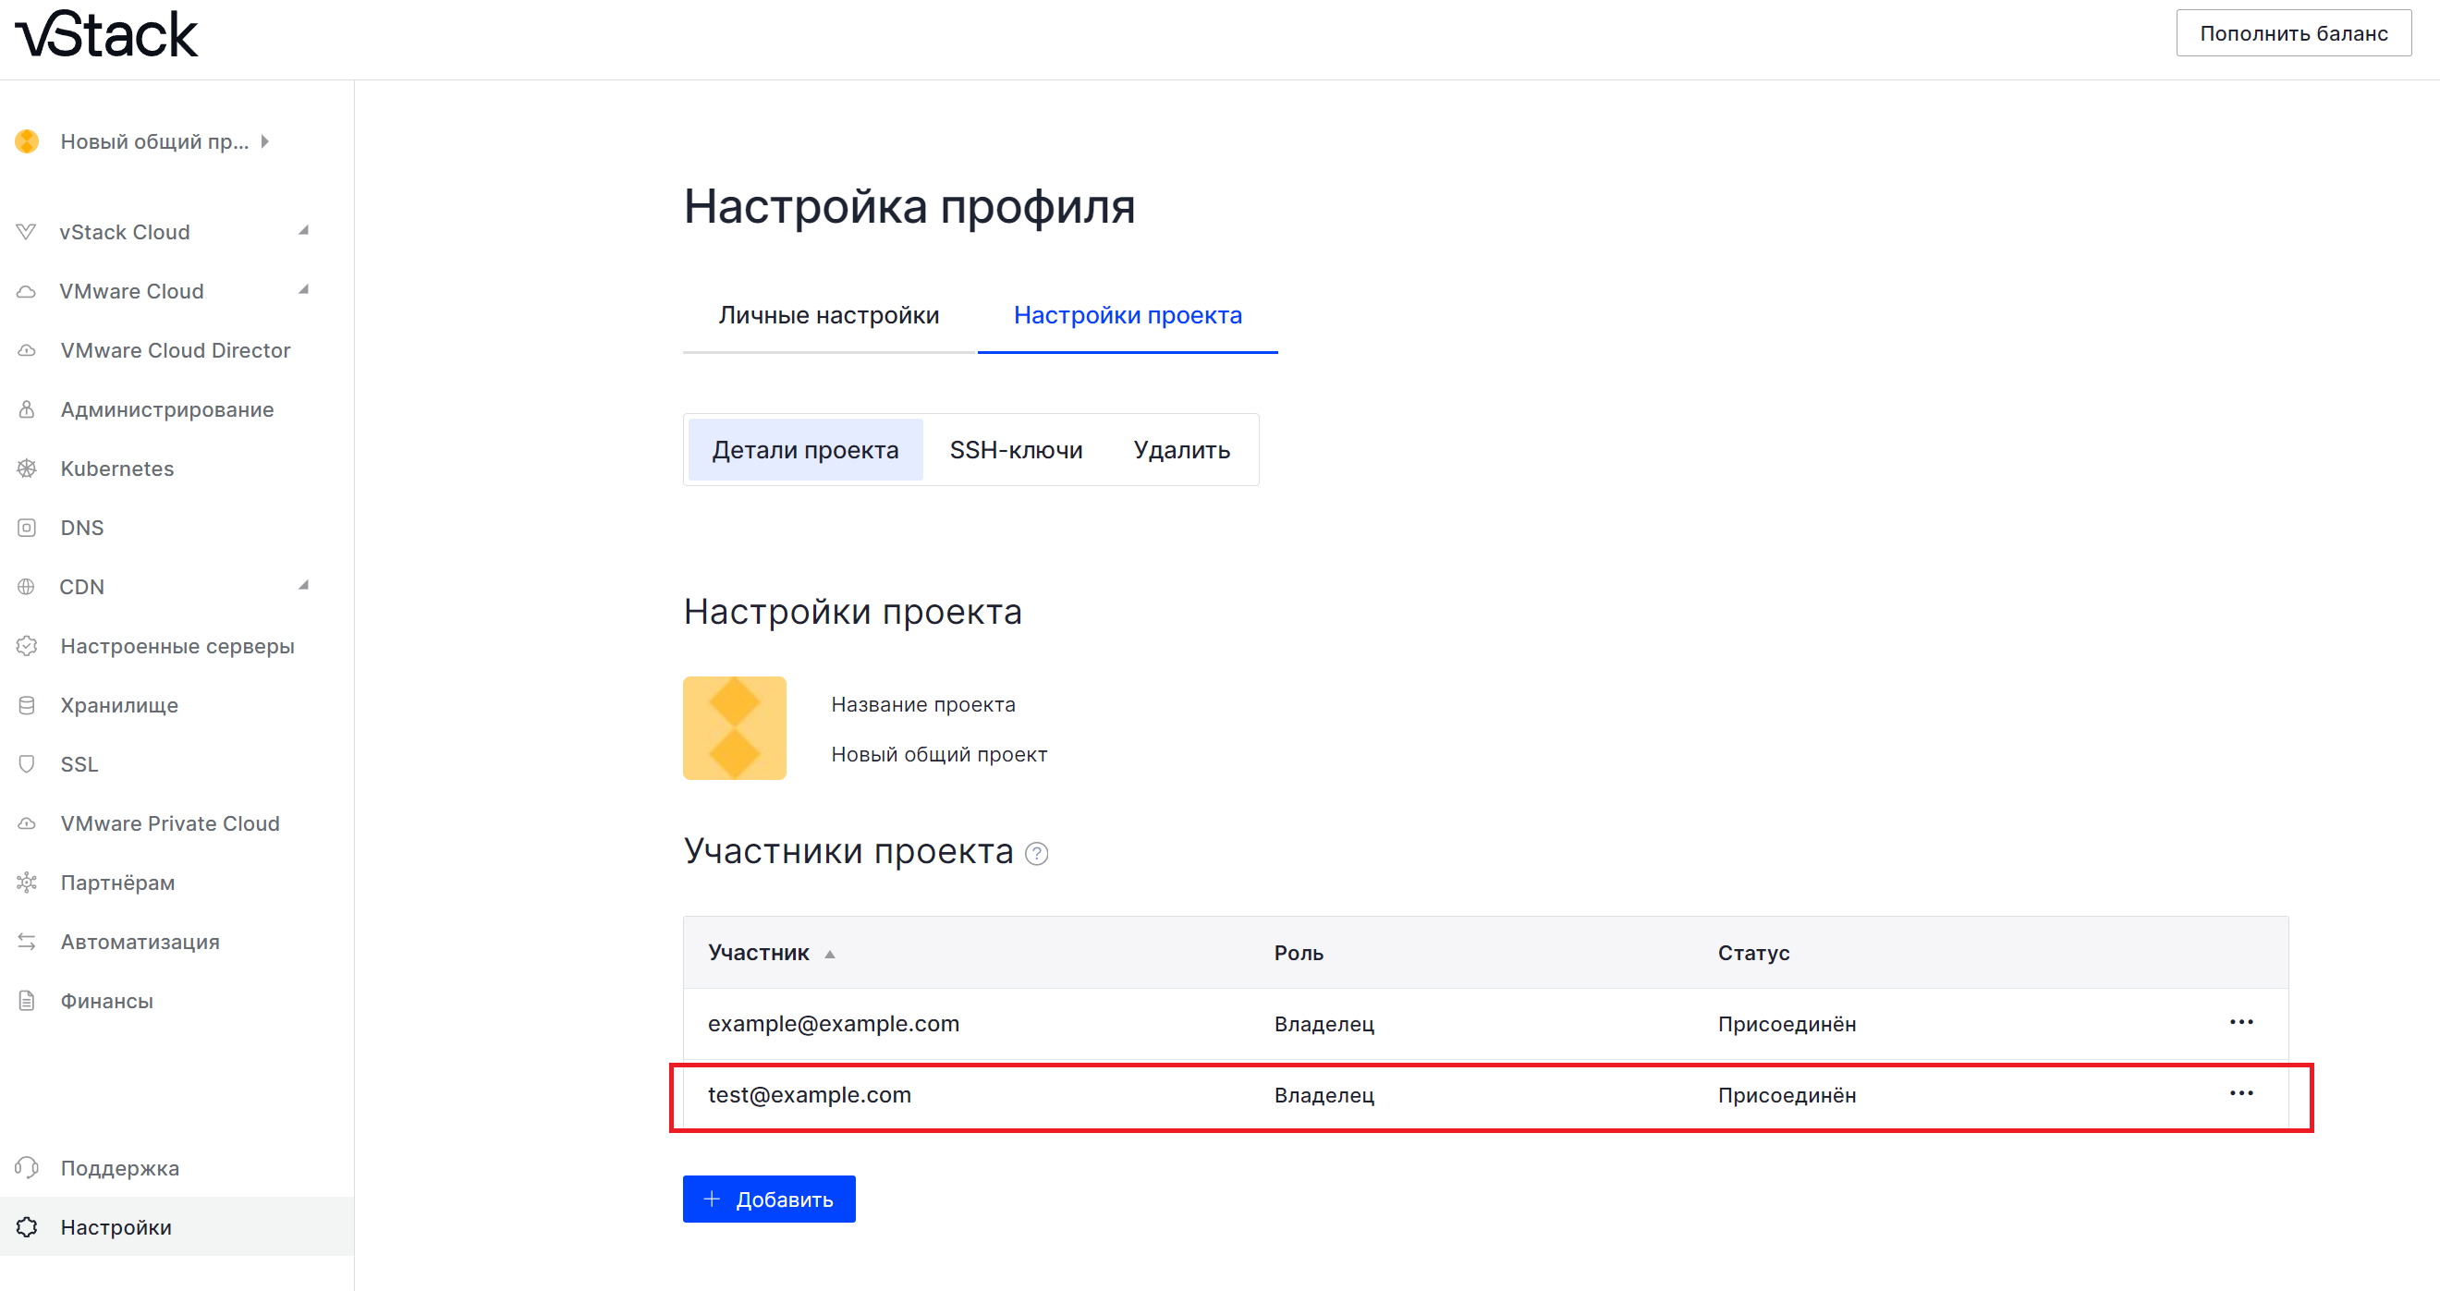Open Настроенные серверы in the sidebar

click(x=177, y=646)
